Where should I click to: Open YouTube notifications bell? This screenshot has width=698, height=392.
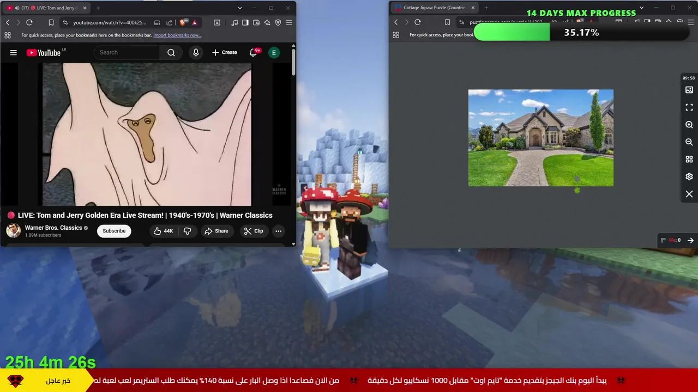click(254, 52)
